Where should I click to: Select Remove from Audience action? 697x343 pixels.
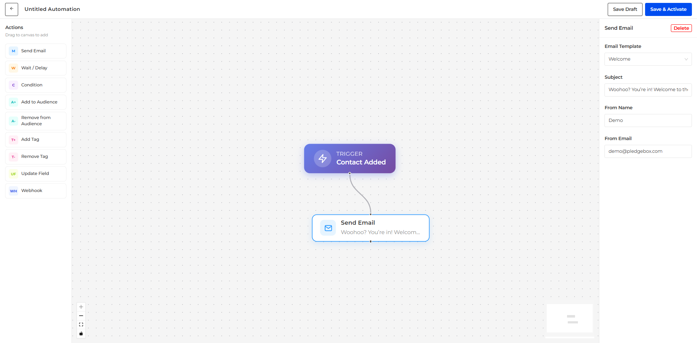[x=36, y=121]
